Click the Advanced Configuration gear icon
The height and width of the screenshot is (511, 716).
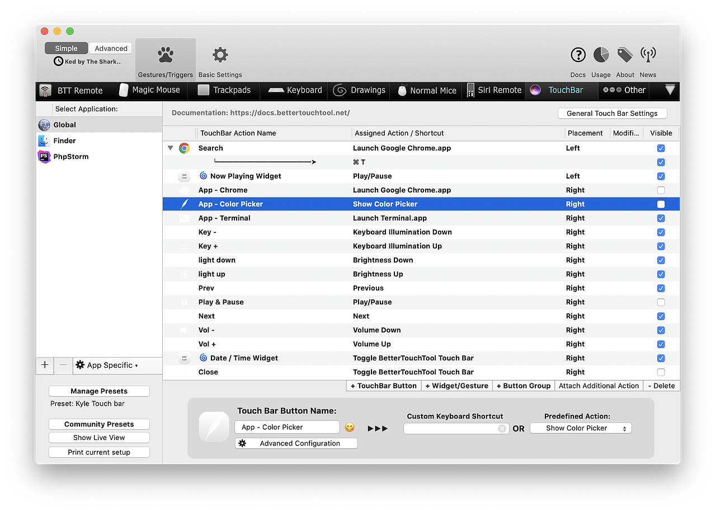tap(242, 443)
